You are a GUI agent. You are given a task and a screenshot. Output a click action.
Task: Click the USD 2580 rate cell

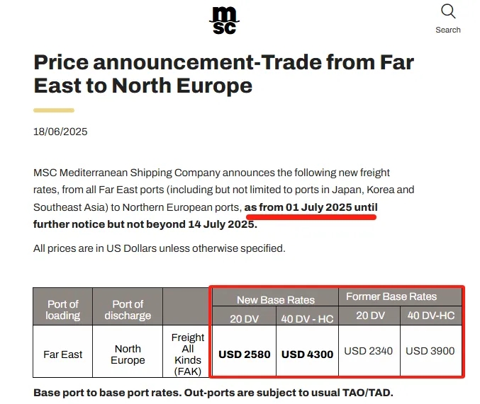tap(245, 354)
